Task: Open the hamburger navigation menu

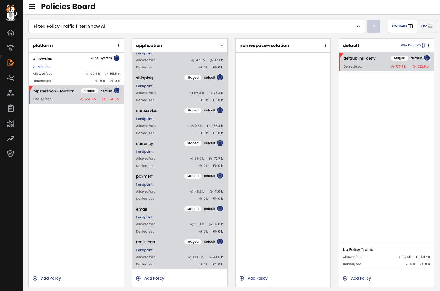Action: tap(32, 7)
